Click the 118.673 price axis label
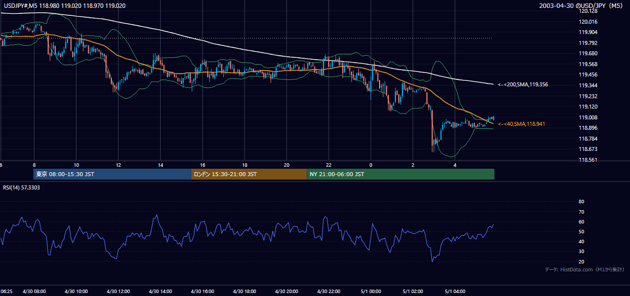630x296 pixels. click(587, 149)
